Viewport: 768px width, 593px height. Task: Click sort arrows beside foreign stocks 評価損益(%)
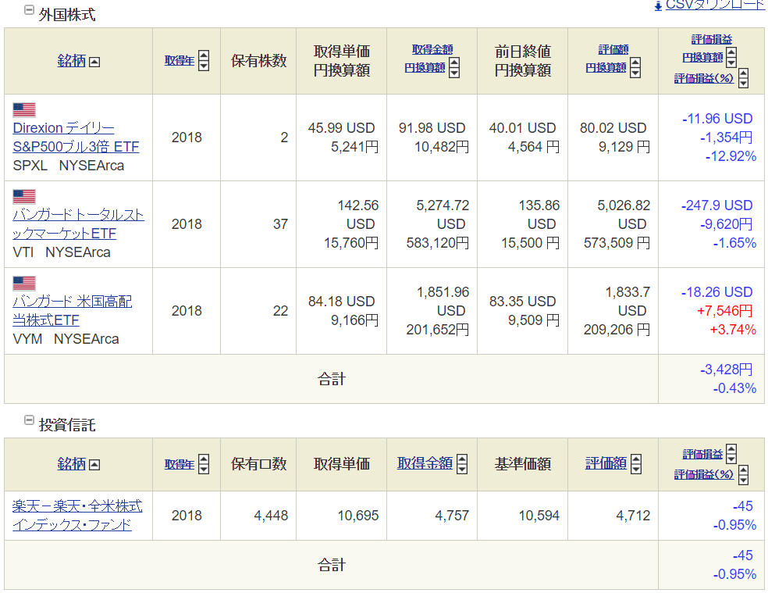(x=743, y=78)
